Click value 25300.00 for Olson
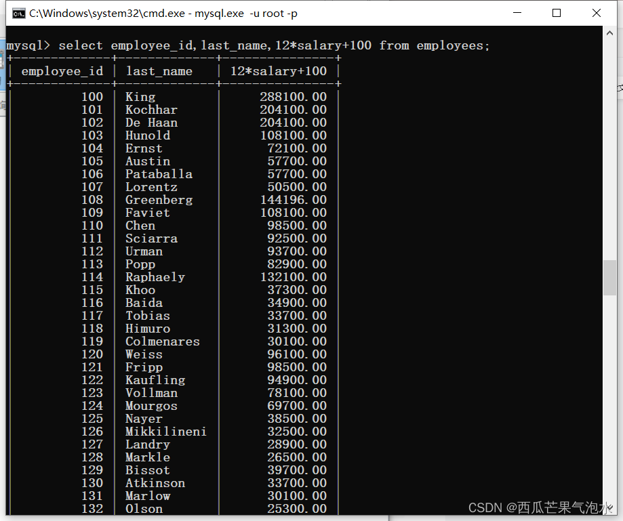 tap(297, 509)
